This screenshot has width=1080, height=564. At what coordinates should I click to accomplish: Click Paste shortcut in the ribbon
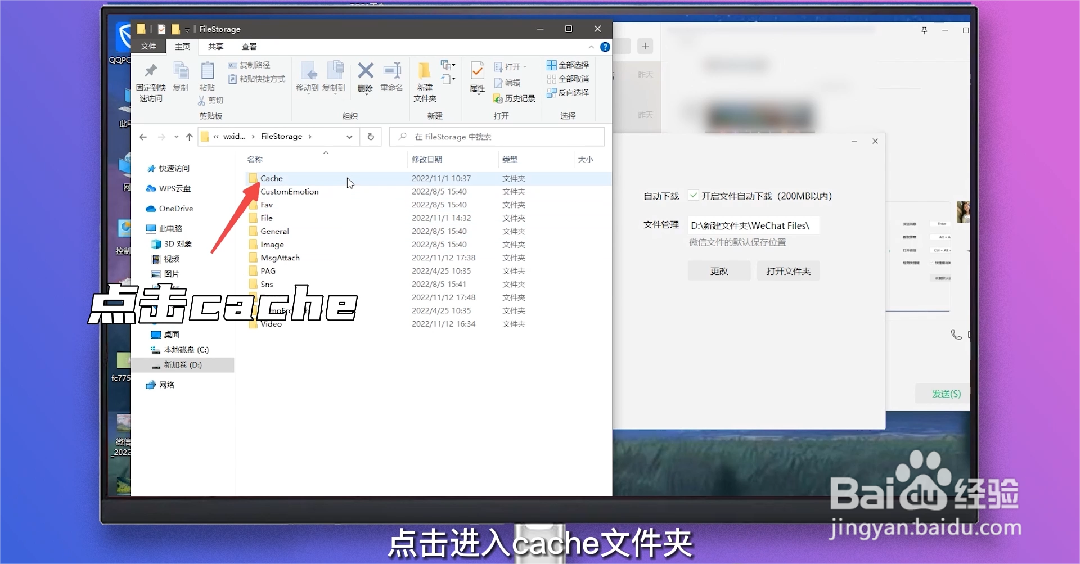click(x=256, y=79)
